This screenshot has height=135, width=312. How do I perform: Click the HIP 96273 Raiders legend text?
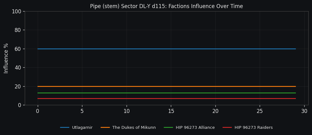(253, 128)
